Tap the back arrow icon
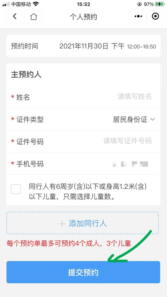The width and height of the screenshot is (167, 297). click(14, 16)
